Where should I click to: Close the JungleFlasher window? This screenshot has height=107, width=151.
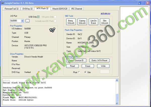(148, 3)
